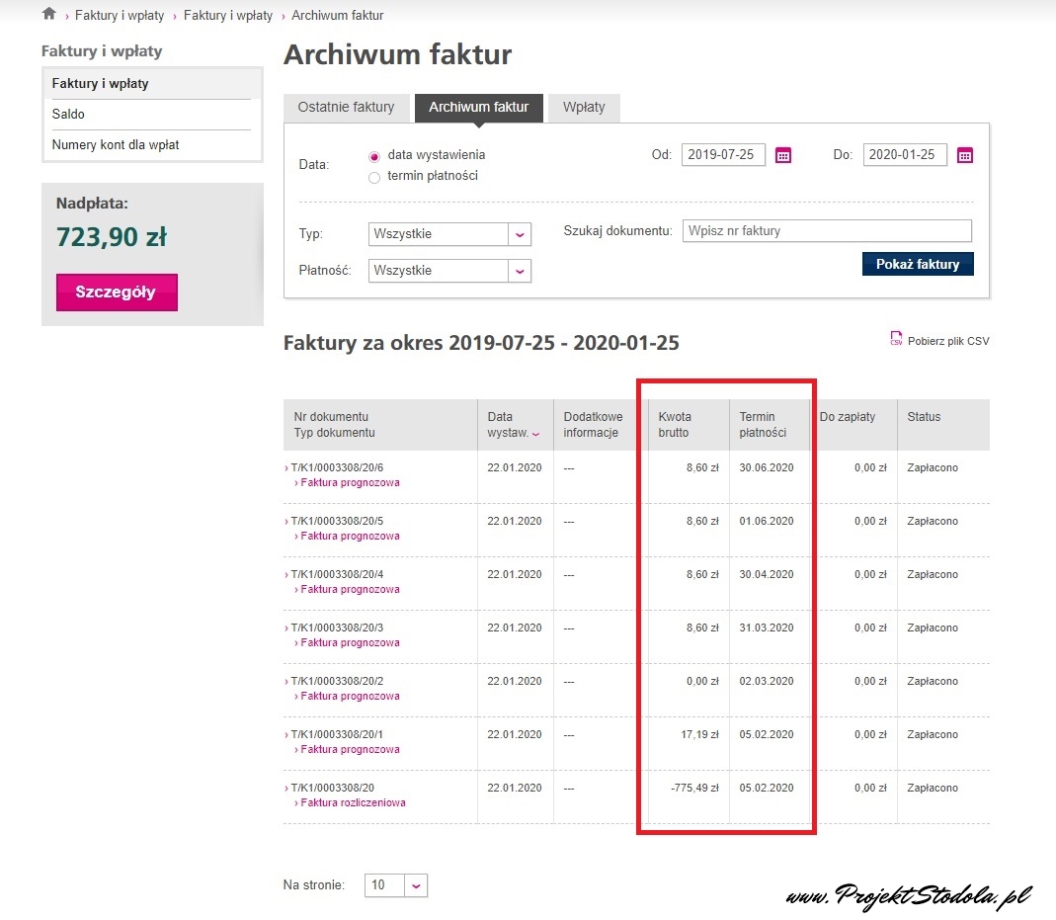Open Saldo in the sidebar menu
Viewport: 1056px width, 920px height.
69,115
